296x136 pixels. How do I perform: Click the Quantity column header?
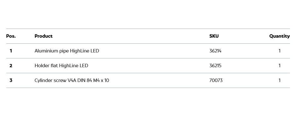279,36
